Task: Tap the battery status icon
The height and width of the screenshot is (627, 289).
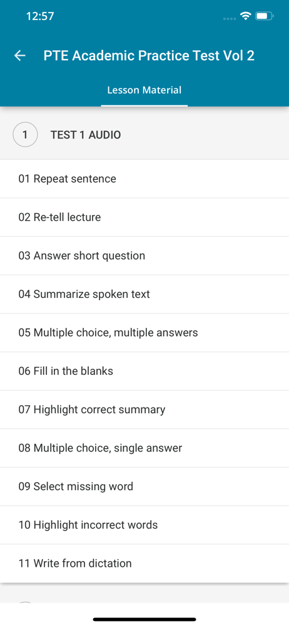Action: tap(264, 16)
